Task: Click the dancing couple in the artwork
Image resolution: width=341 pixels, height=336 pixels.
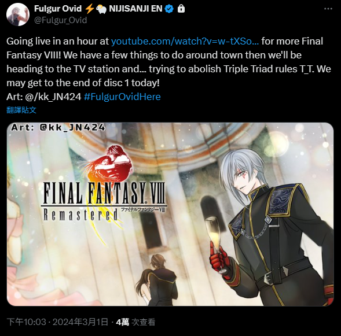Action: click(156, 280)
